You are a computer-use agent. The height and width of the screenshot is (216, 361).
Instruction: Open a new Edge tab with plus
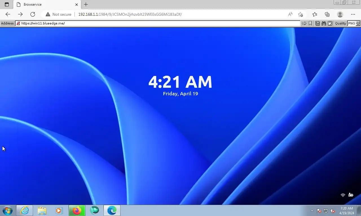click(x=86, y=4)
